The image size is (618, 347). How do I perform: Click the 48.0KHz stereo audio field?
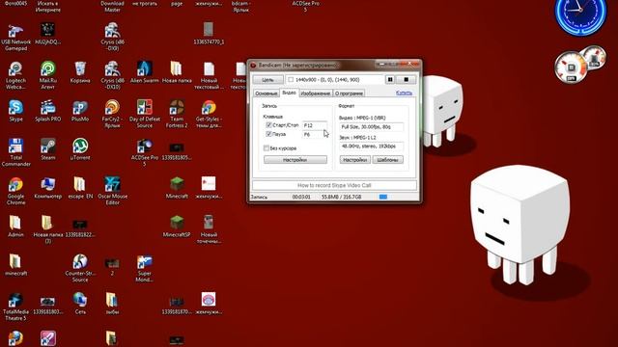371,147
